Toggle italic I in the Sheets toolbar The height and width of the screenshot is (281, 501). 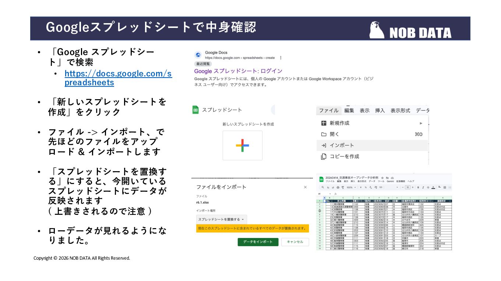click(423, 187)
